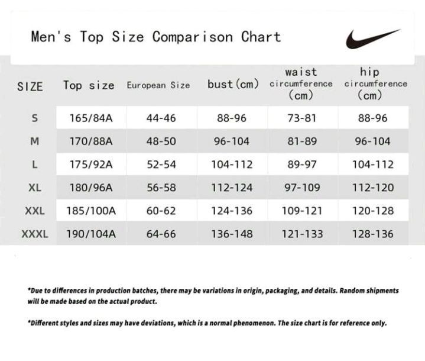This screenshot has width=425, height=361.
Task: Click the Men's Top Size Comparison Chart title
Action: click(x=155, y=37)
